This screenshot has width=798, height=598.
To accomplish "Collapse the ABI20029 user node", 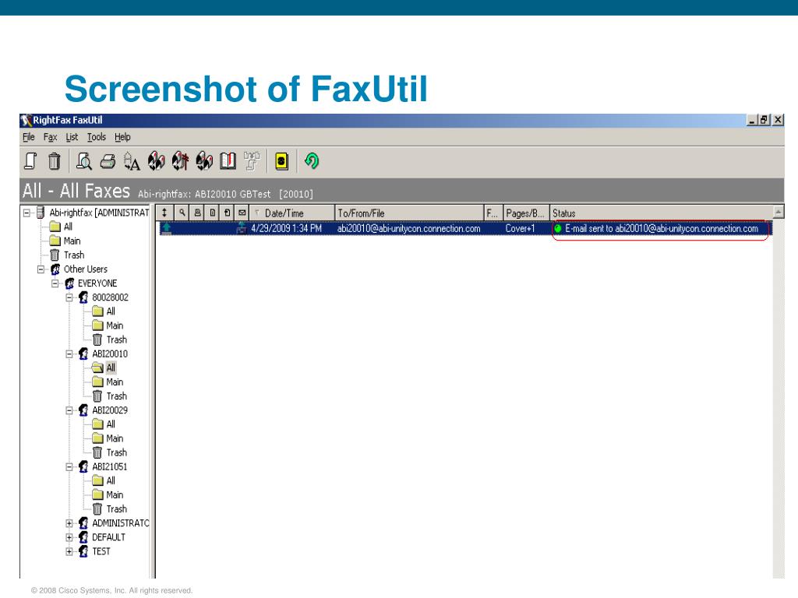I will [x=69, y=411].
